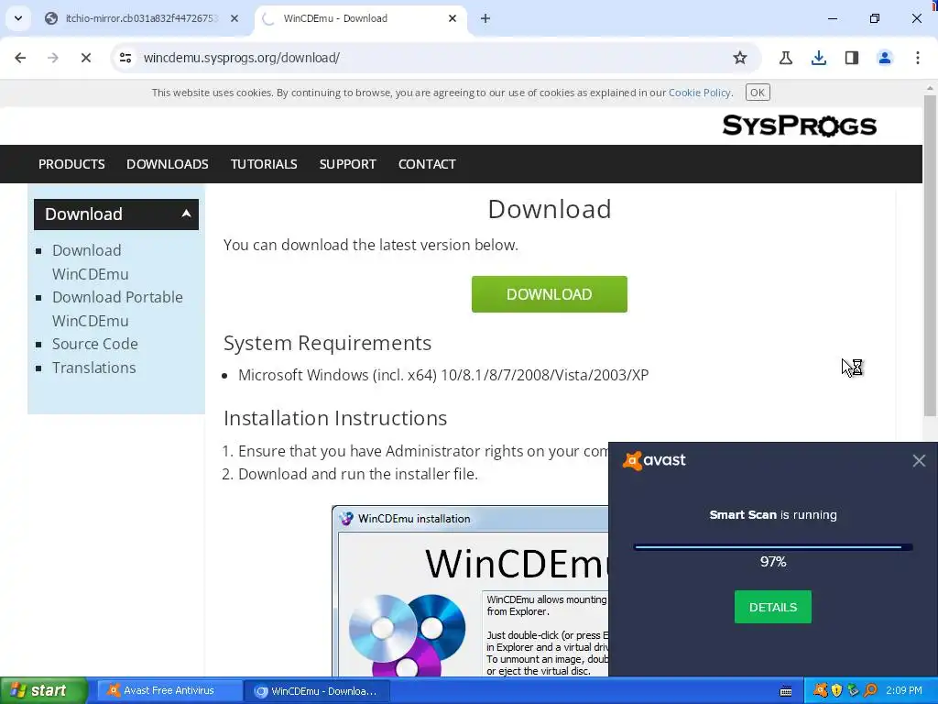The image size is (938, 704).
Task: Open the PRODUCTS menu
Action: pyautogui.click(x=71, y=164)
